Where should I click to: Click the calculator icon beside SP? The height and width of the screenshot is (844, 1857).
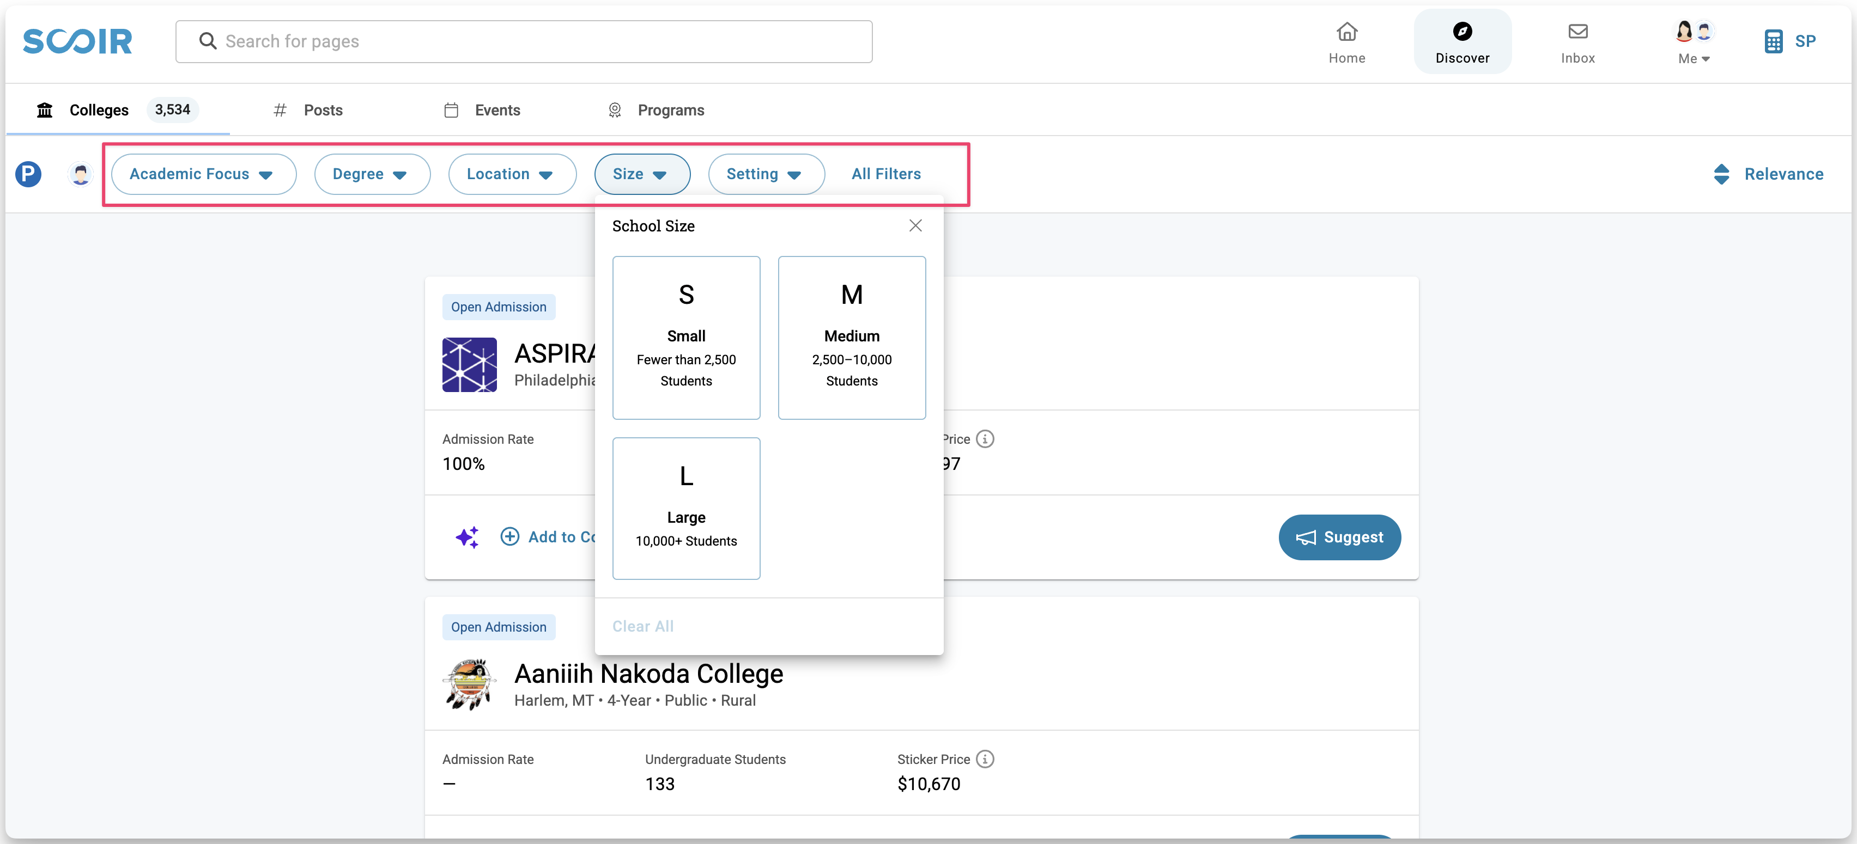[1774, 41]
